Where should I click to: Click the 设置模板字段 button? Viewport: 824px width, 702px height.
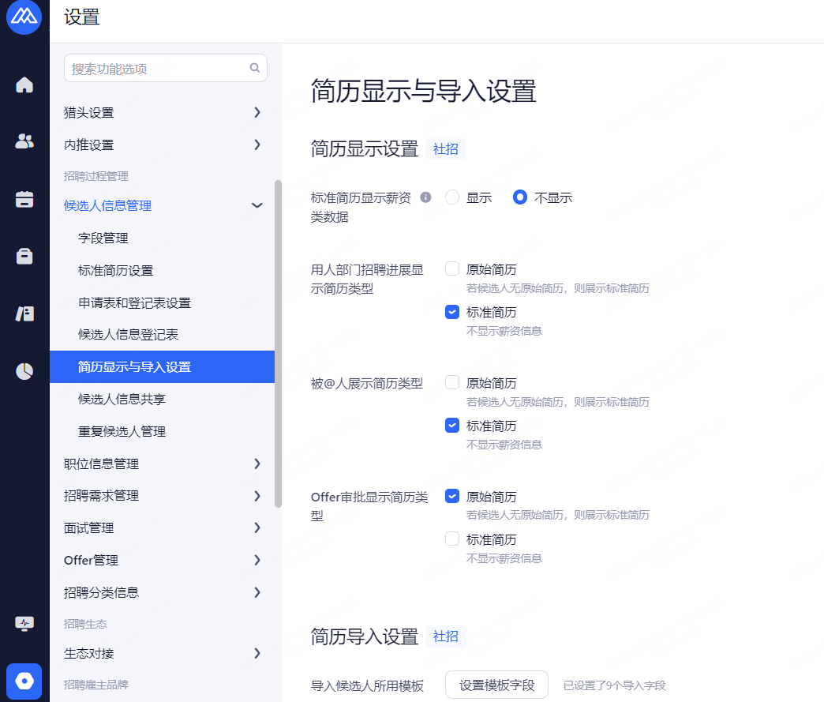click(496, 685)
